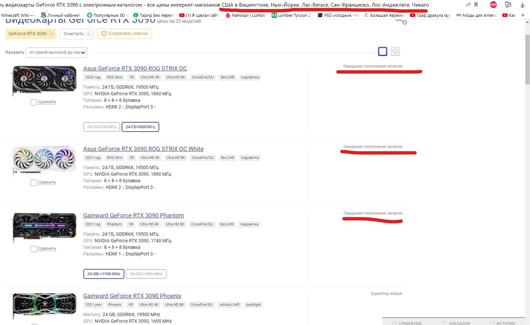Click Ultra HD 4K tag on Gainward Phoenix
Image resolution: width=530 pixels, height=325 pixels.
[149, 305]
